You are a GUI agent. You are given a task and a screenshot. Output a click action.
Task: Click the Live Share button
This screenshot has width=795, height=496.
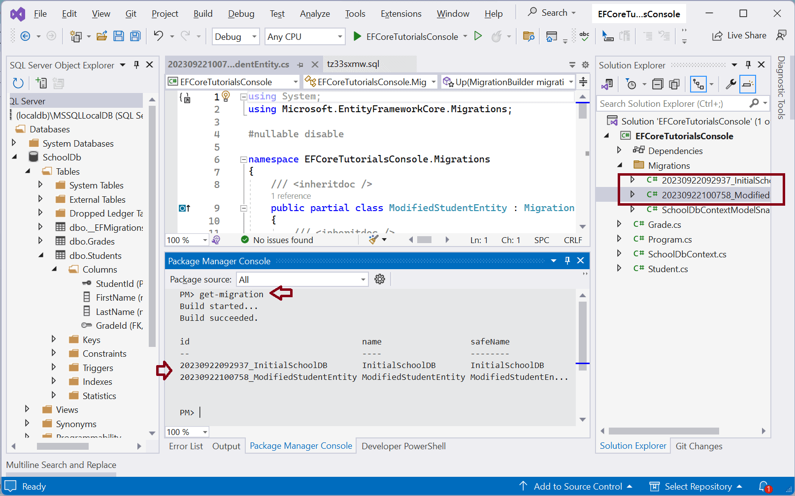point(739,35)
